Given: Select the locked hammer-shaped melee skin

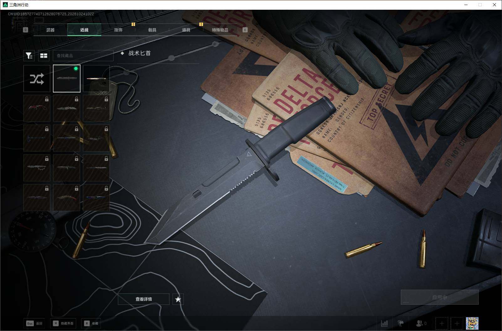Looking at the screenshot, I should pyautogui.click(x=37, y=138).
